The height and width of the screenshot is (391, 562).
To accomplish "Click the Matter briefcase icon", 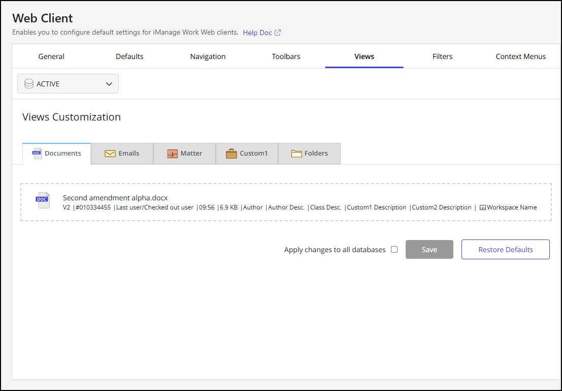I will (x=173, y=154).
